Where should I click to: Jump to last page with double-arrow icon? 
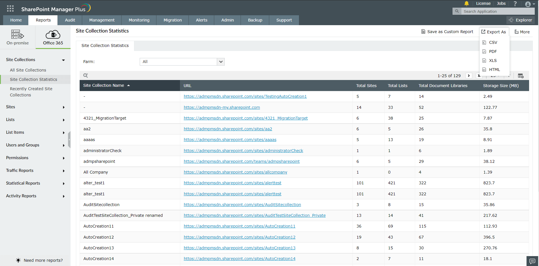point(479,76)
